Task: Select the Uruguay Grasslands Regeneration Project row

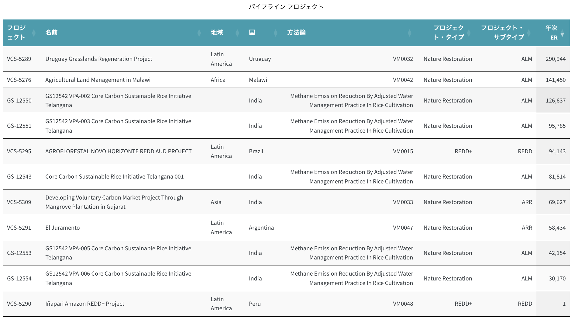Action: coord(99,59)
